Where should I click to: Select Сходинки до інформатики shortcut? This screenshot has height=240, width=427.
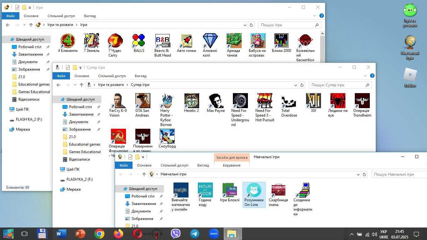[303, 200]
